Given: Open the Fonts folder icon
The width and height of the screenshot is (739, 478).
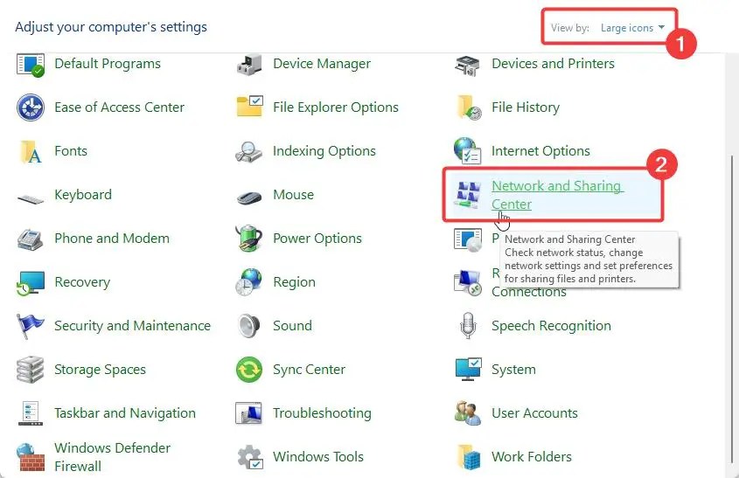Looking at the screenshot, I should (x=31, y=152).
